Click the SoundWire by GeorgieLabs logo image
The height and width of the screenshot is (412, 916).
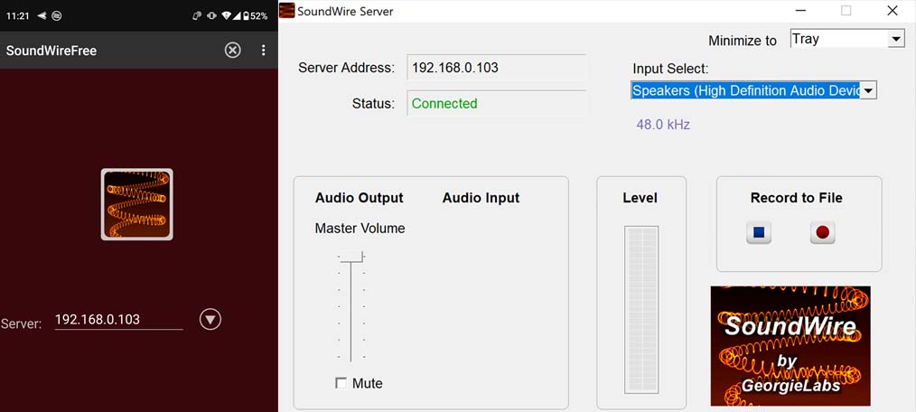tap(790, 345)
